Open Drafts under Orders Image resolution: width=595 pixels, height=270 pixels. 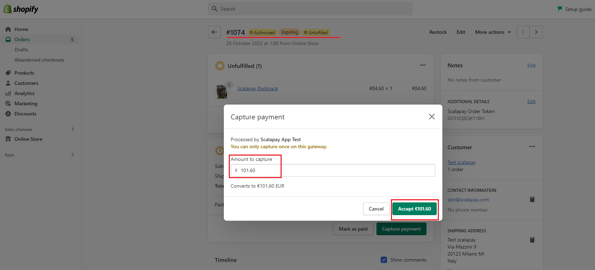21,50
